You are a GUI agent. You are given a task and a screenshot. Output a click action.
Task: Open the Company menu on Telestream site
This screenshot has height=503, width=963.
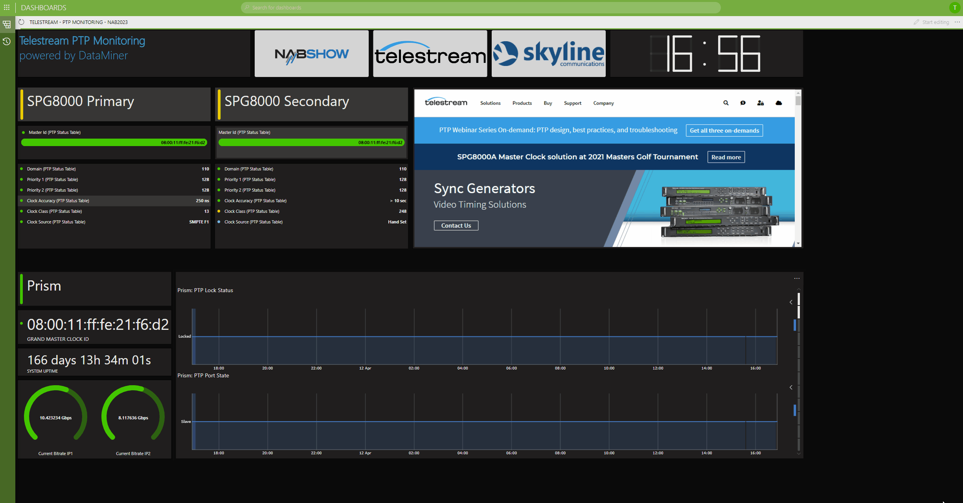603,103
